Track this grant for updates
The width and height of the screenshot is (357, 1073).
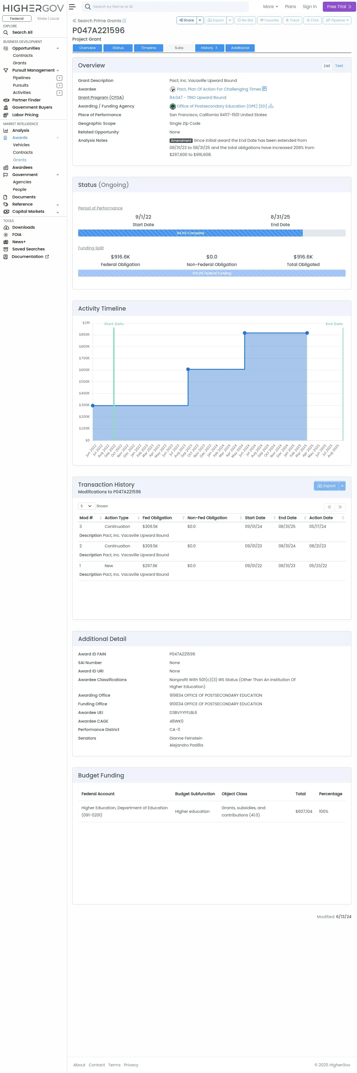[292, 20]
